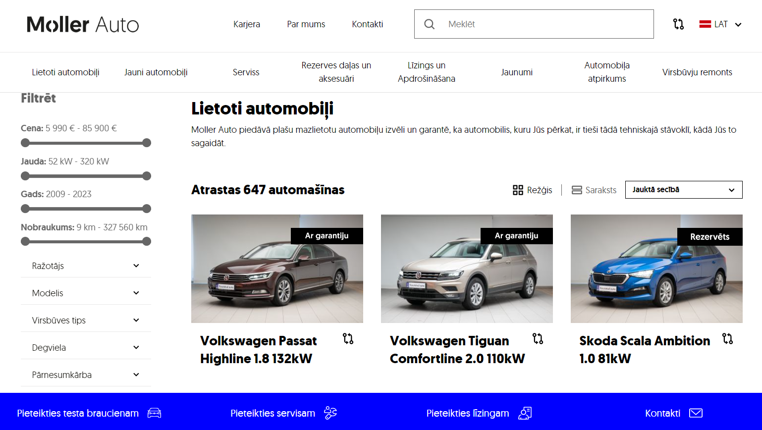Click Ar garantiju badge on Passat
762x430 pixels.
[x=327, y=236]
